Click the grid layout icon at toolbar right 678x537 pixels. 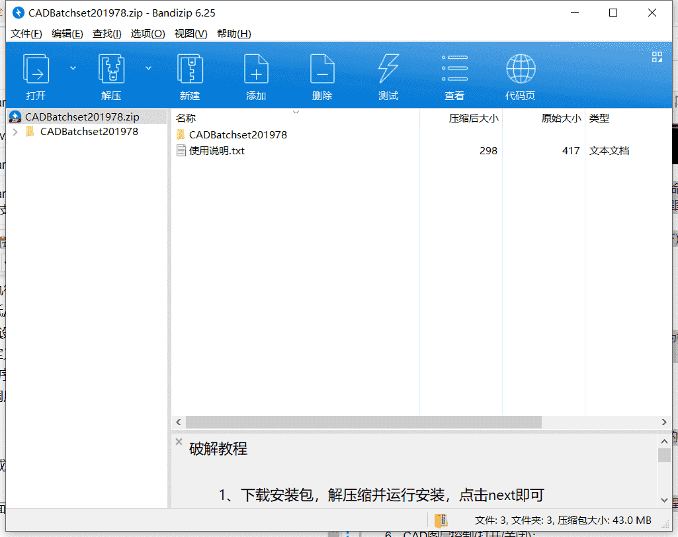tap(657, 57)
